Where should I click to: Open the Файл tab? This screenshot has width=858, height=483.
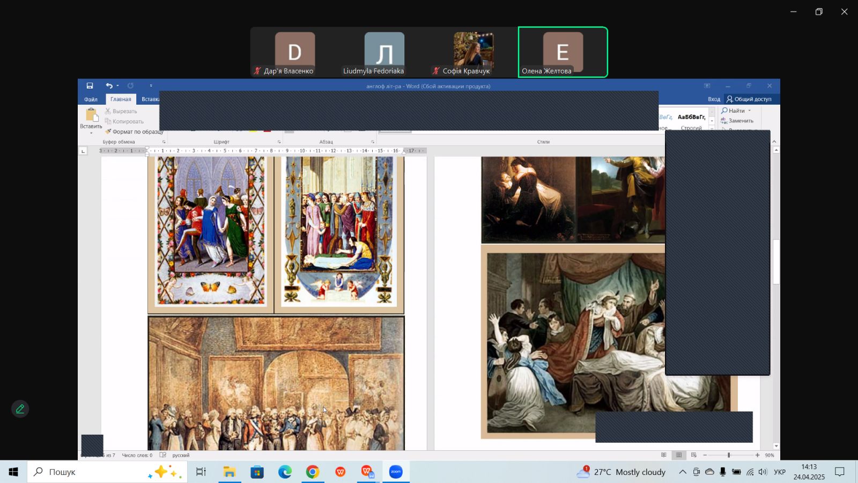pyautogui.click(x=91, y=99)
